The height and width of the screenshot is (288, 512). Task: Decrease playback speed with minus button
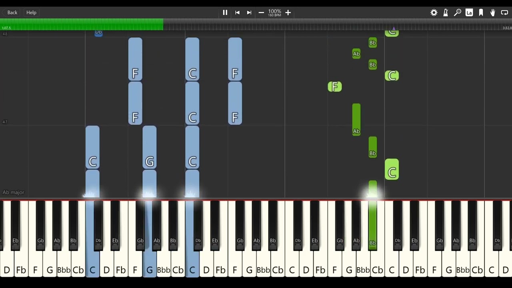pos(261,12)
